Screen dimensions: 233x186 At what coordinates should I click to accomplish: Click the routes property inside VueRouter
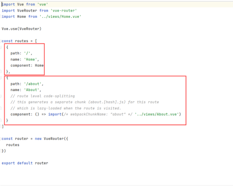[13, 145]
